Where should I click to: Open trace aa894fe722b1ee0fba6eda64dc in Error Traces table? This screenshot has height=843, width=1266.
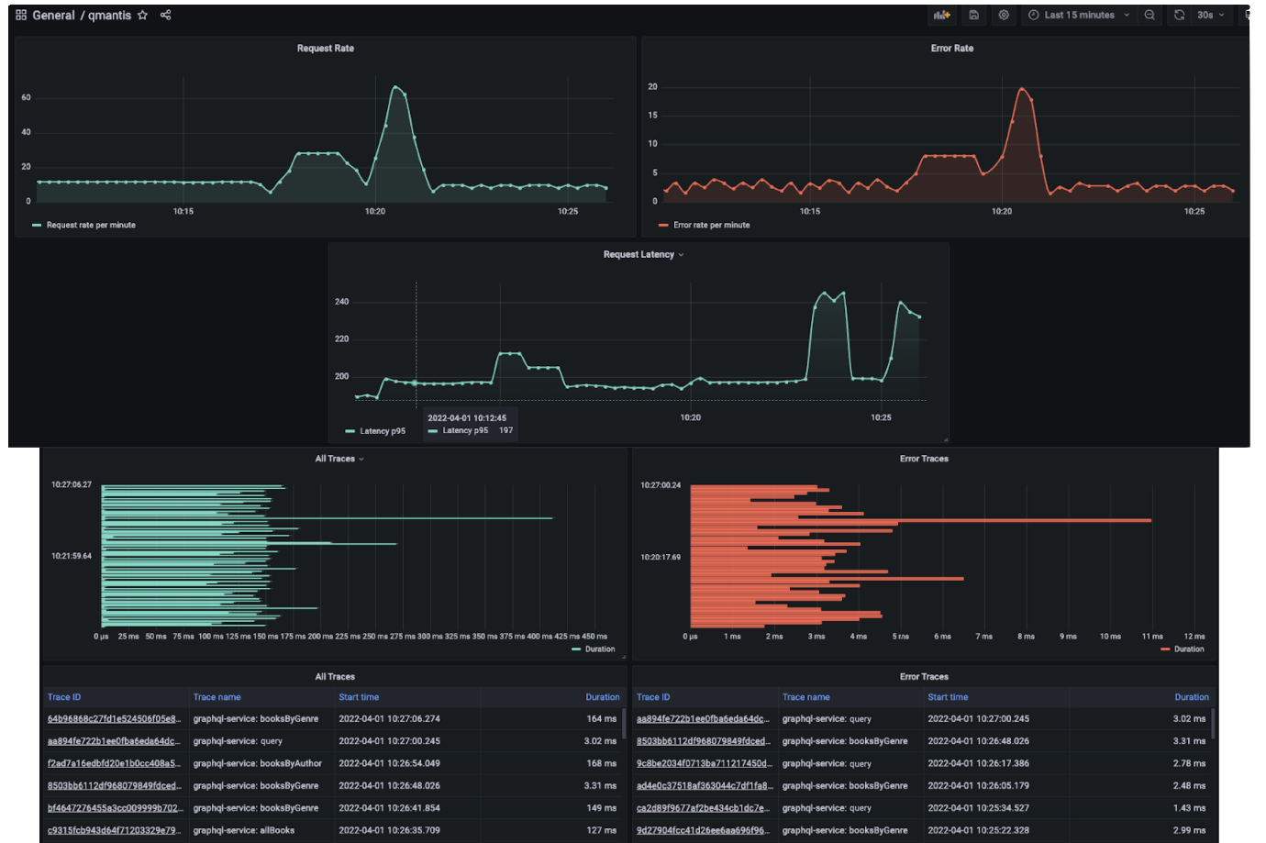pyautogui.click(x=703, y=718)
